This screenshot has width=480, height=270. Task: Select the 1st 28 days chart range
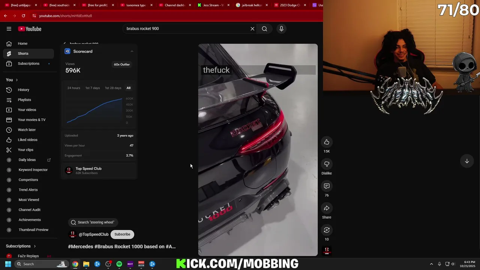(x=113, y=88)
